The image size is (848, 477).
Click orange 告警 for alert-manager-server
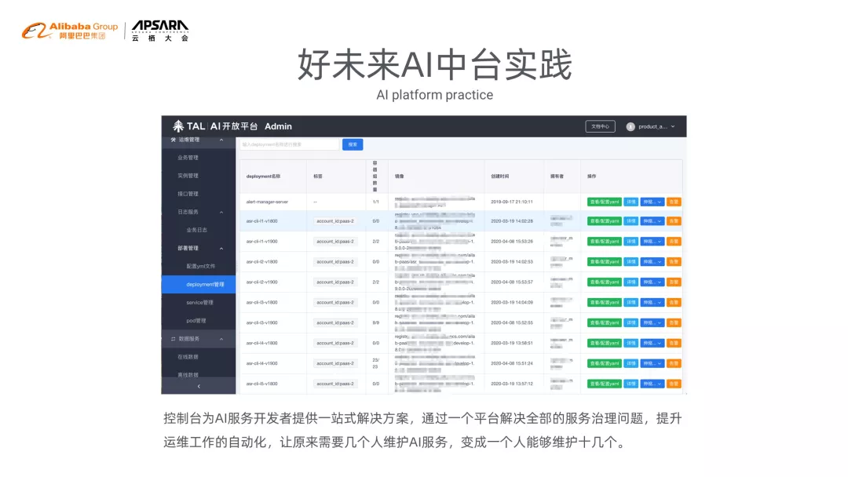[674, 202]
